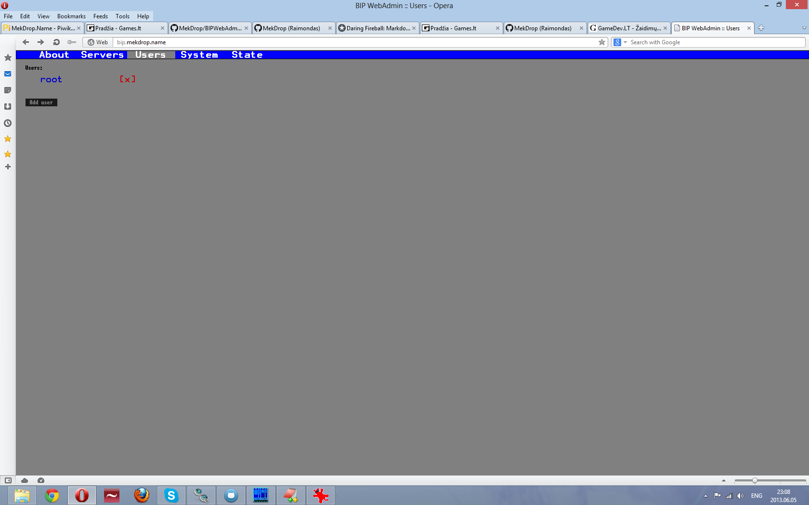Click the Opera Link cloud icon
The width and height of the screenshot is (809, 505).
[25, 480]
